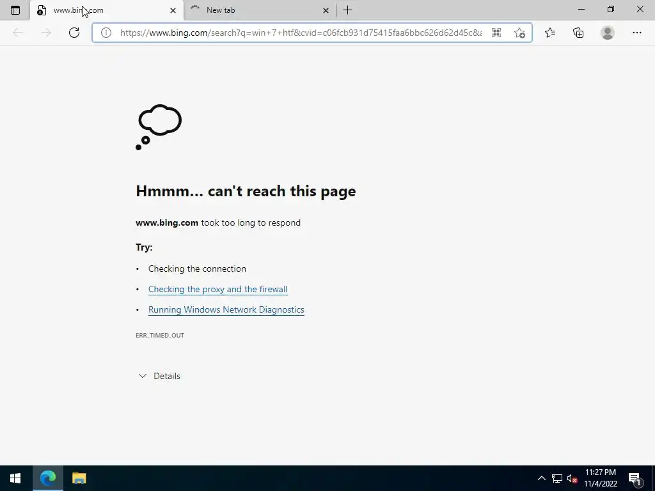Image resolution: width=655 pixels, height=491 pixels.
Task: Open Settings and more ellipsis menu
Action: [x=636, y=33]
